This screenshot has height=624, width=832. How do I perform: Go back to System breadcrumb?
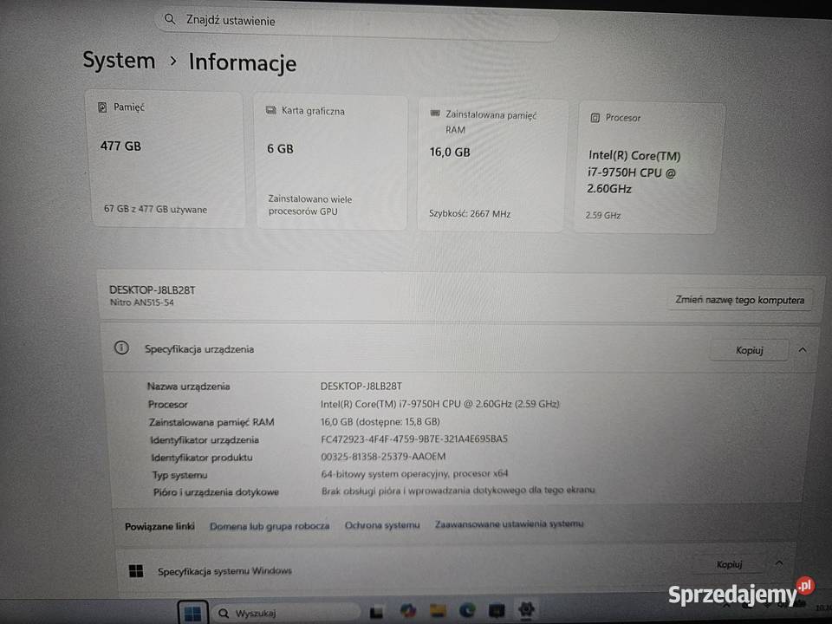(119, 60)
